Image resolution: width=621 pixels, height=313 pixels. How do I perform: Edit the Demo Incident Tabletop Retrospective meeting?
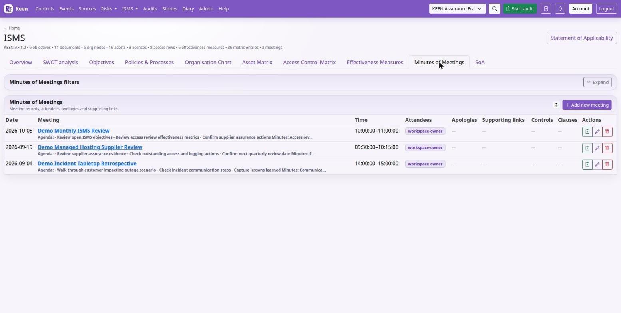pos(597,164)
